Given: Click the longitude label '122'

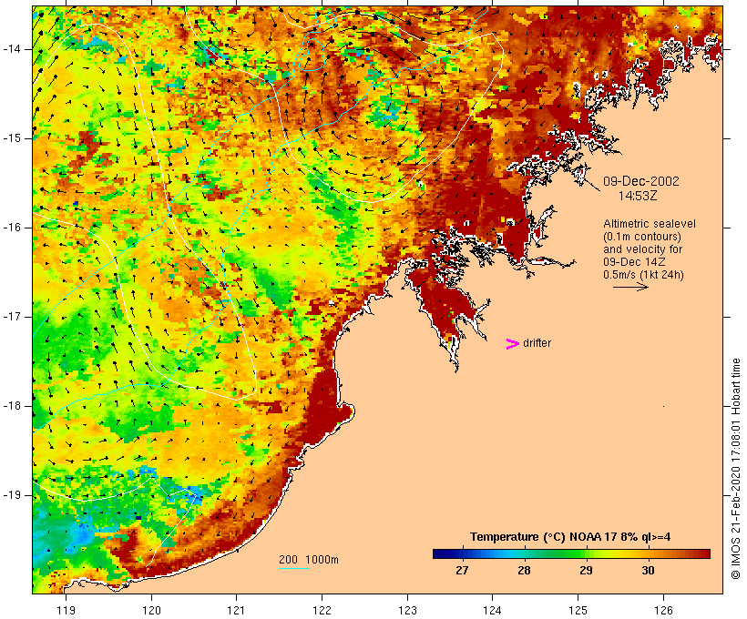Looking at the screenshot, I should (322, 610).
